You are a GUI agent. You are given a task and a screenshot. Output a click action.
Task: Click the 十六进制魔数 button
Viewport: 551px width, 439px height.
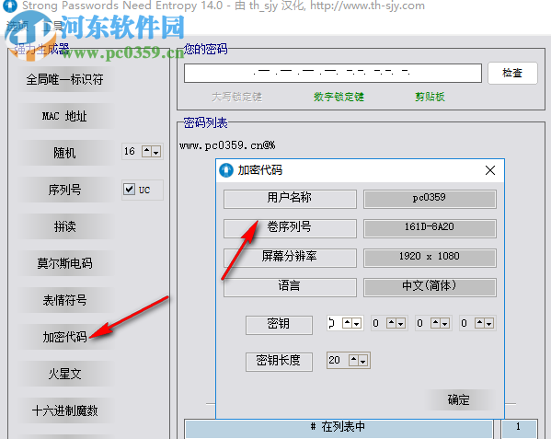point(64,410)
